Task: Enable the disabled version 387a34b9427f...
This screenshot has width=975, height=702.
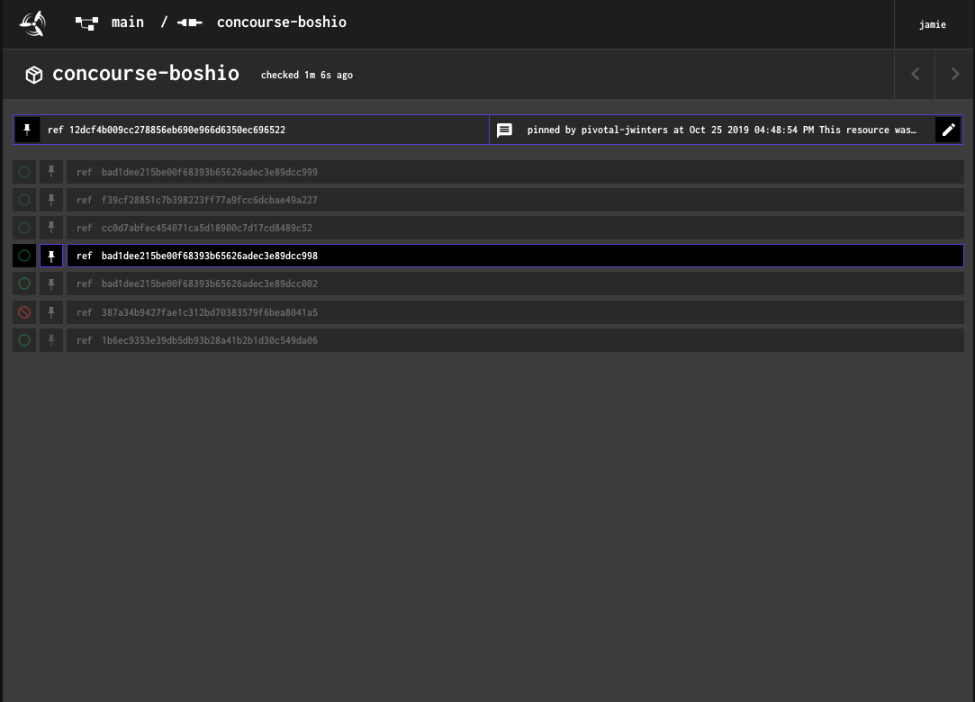Action: (x=24, y=312)
